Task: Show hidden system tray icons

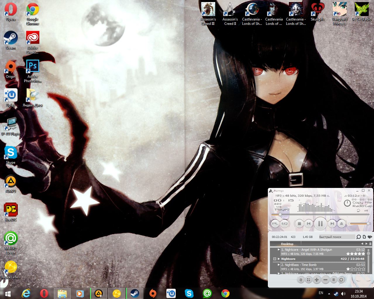Action: (329, 293)
